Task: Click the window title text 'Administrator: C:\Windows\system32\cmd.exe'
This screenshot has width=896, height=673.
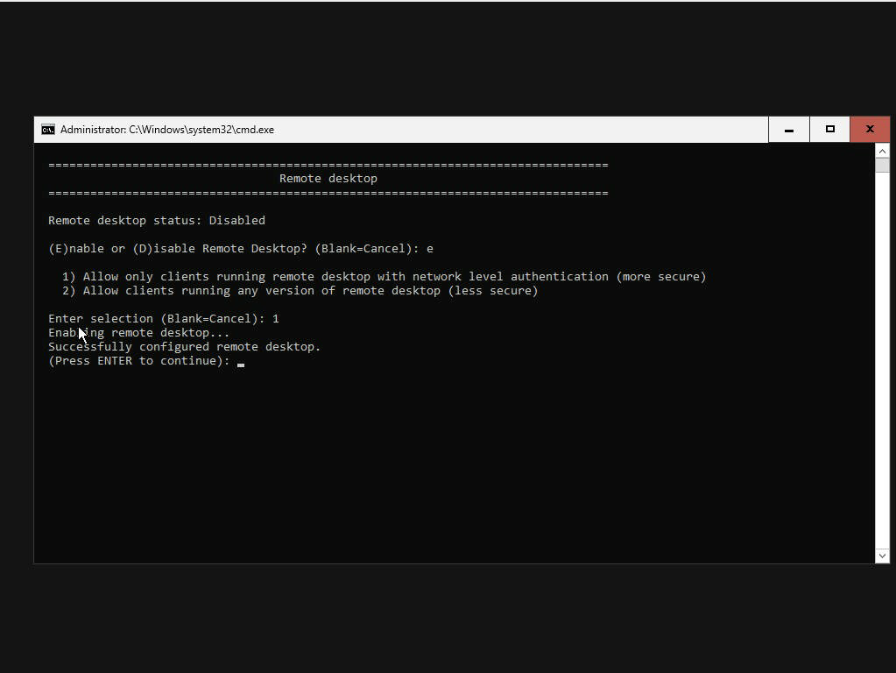Action: pyautogui.click(x=166, y=130)
